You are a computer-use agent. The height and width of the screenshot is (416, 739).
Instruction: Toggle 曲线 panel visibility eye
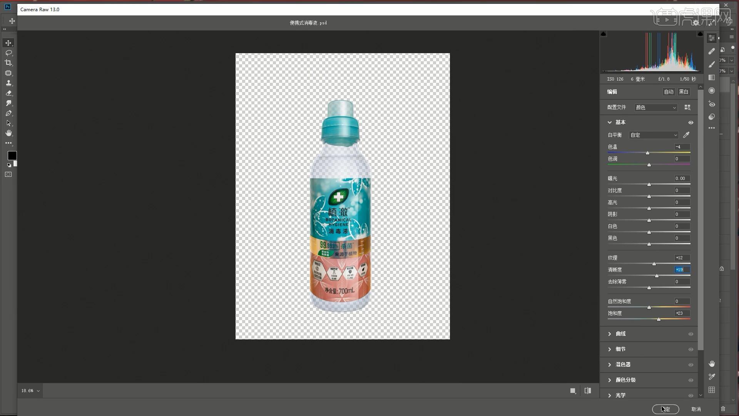tap(691, 334)
